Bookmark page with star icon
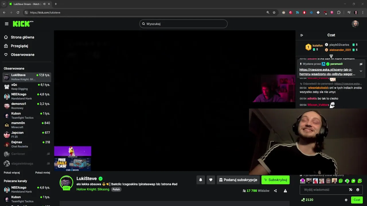 pyautogui.click(x=274, y=13)
